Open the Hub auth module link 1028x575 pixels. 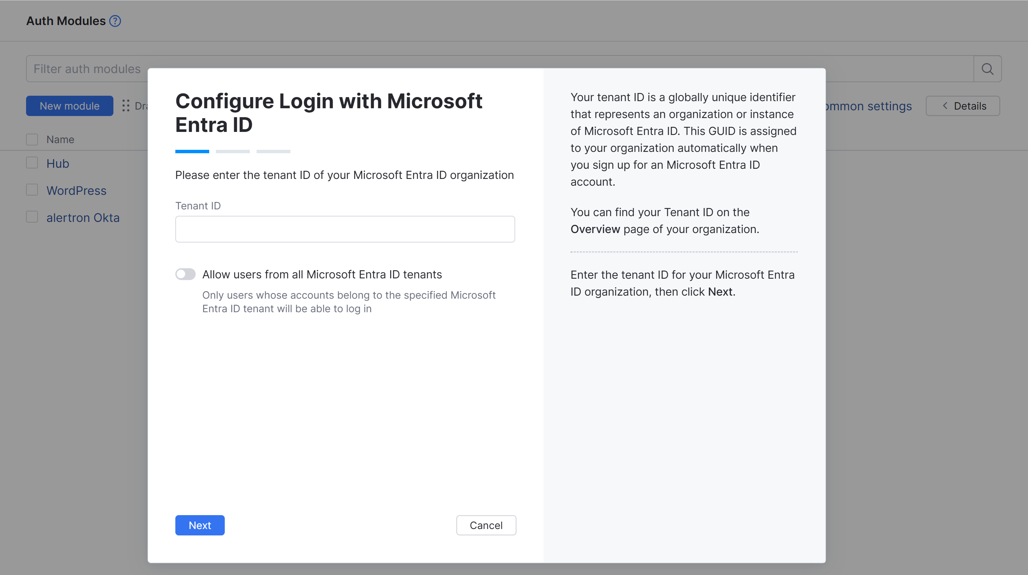pyautogui.click(x=58, y=163)
